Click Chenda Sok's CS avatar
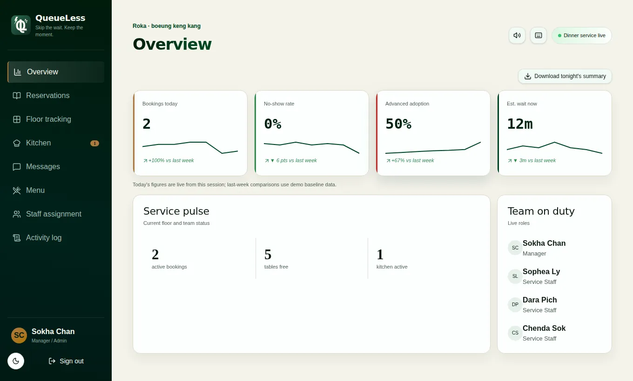633x381 pixels. coord(515,333)
